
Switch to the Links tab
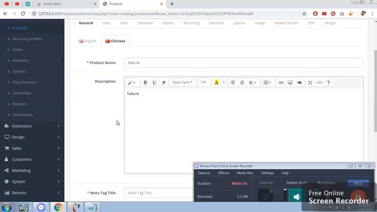[x=124, y=23]
